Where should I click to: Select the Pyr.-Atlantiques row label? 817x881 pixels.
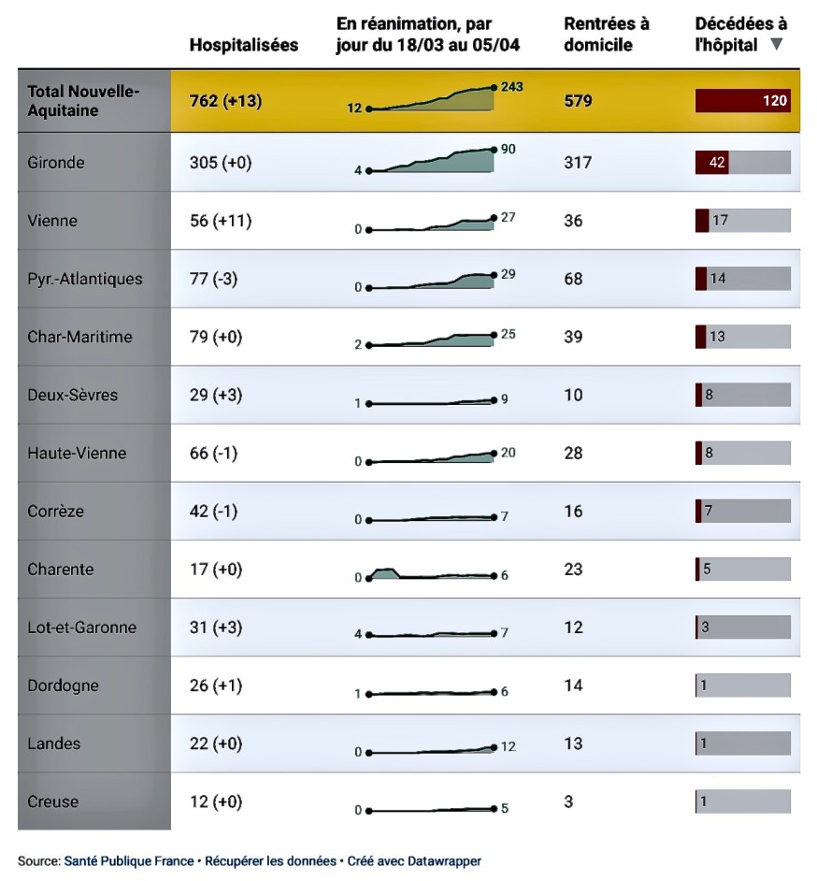(x=85, y=279)
